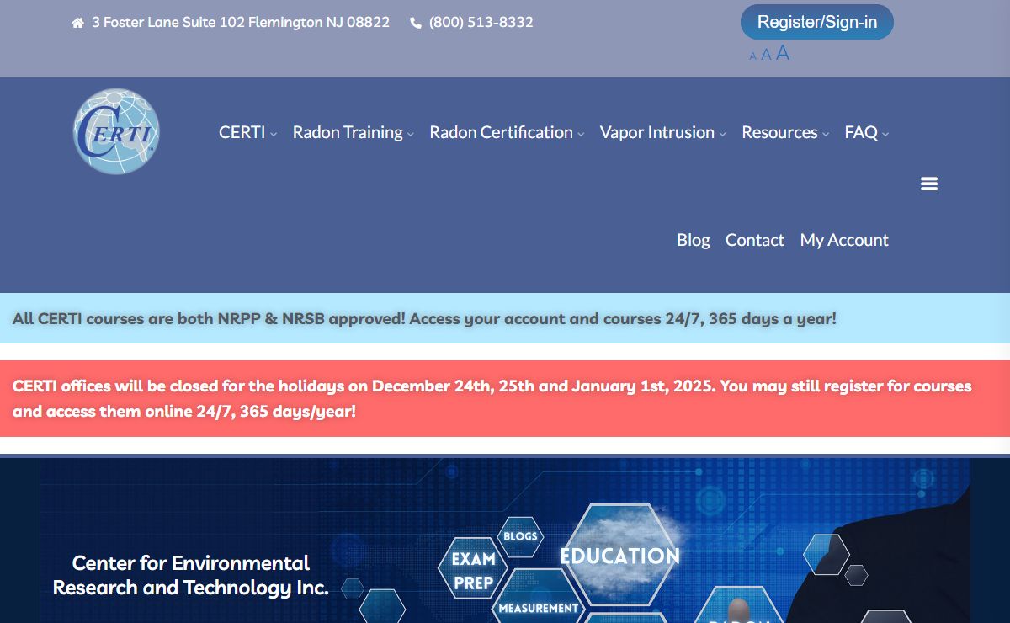Click the Center for Environmental Research heading
Viewport: 1010px width, 623px height.
coord(190,575)
